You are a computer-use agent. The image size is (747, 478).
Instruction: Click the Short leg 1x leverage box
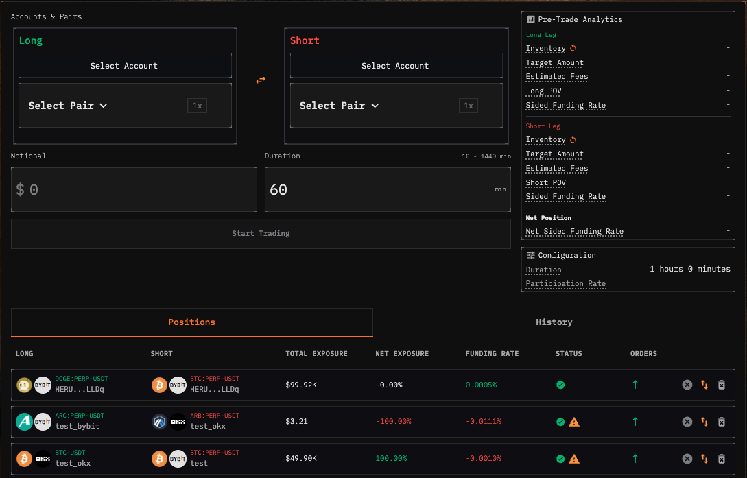tap(469, 106)
